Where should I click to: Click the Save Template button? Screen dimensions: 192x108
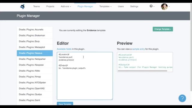point(65,104)
